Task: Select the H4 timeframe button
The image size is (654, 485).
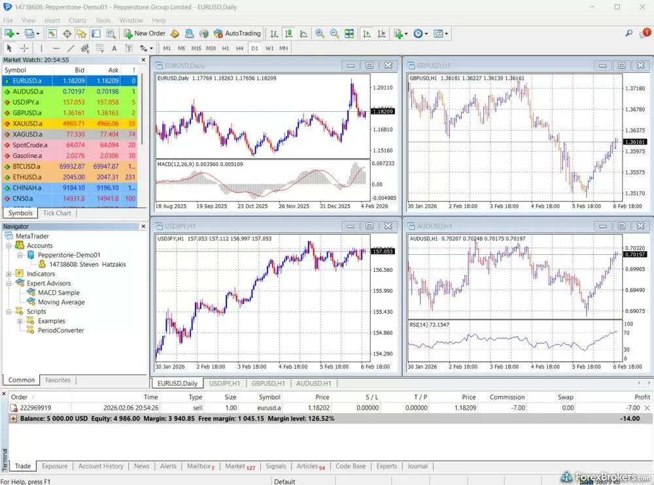Action: [x=239, y=48]
